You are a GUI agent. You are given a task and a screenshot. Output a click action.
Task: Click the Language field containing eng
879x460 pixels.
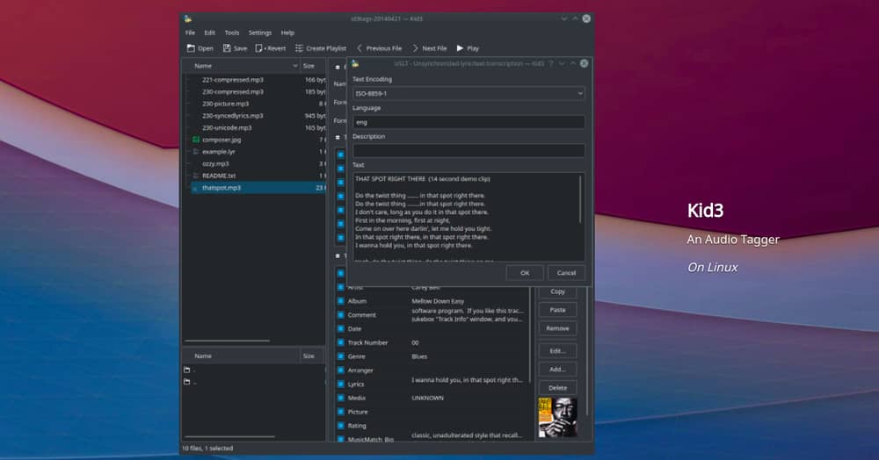[469, 122]
